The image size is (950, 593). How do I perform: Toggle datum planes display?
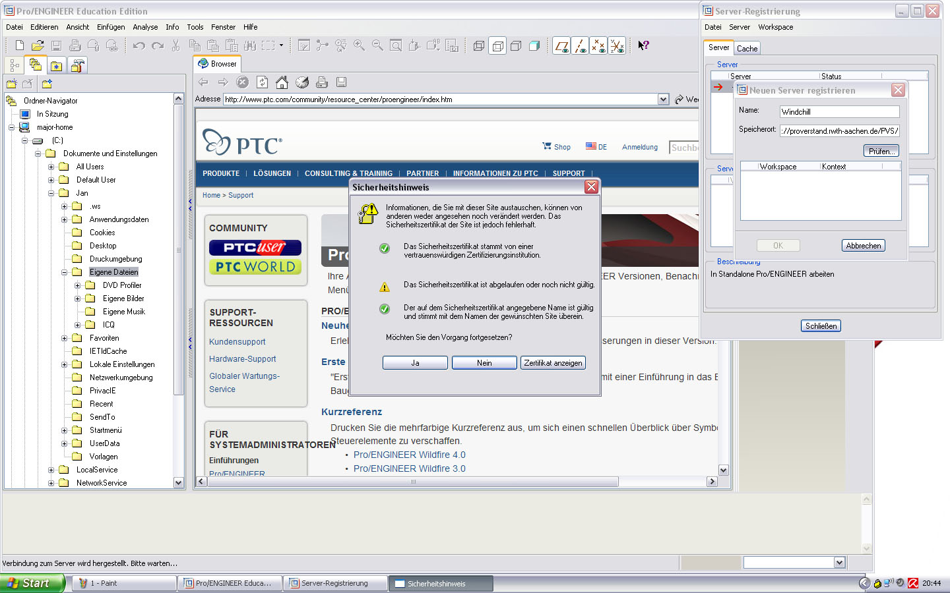561,45
